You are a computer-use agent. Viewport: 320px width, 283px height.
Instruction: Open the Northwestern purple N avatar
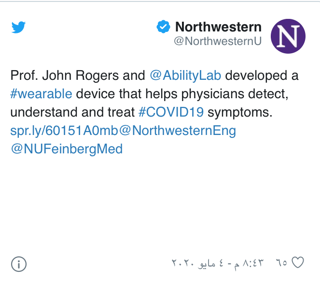[288, 36]
